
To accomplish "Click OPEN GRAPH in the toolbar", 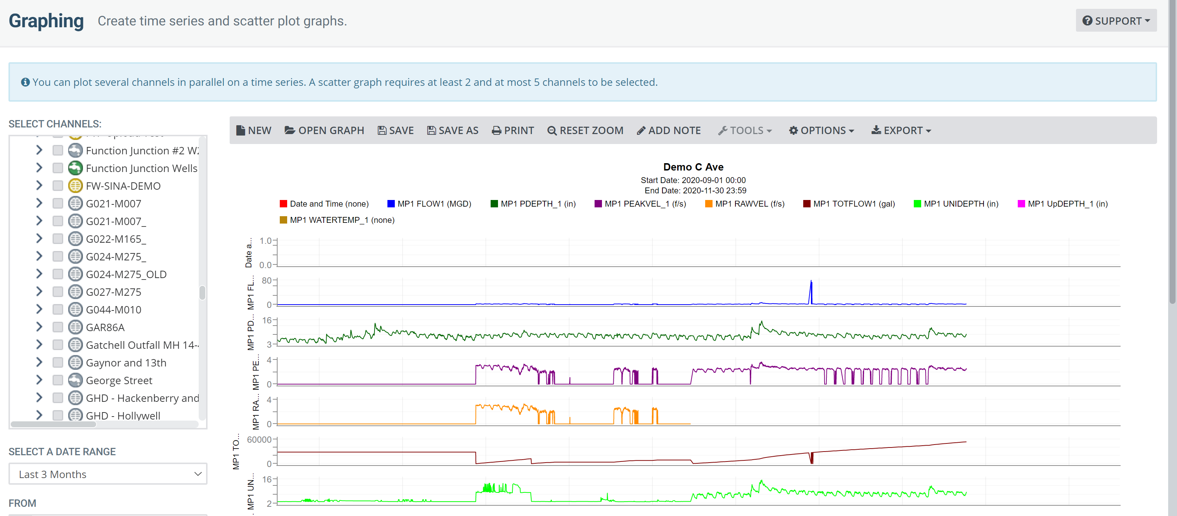I will [x=324, y=131].
